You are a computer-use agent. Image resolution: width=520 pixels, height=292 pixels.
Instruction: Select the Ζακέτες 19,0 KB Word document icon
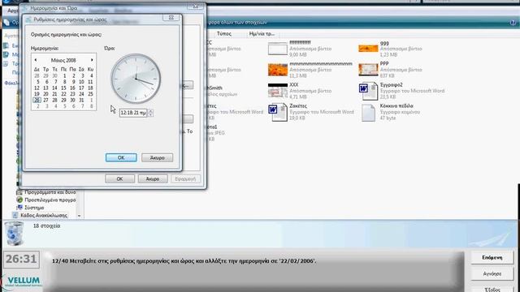point(278,112)
